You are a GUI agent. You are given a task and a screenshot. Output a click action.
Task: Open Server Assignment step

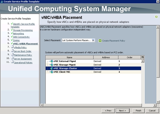click(x=23, y=59)
